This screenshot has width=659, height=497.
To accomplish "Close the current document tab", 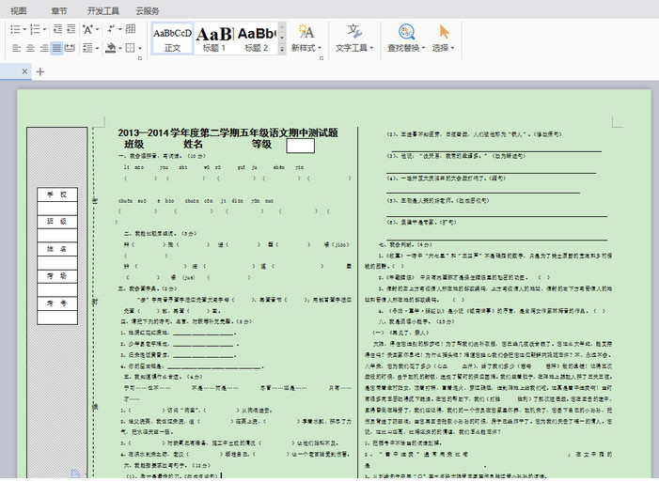I will point(24,71).
